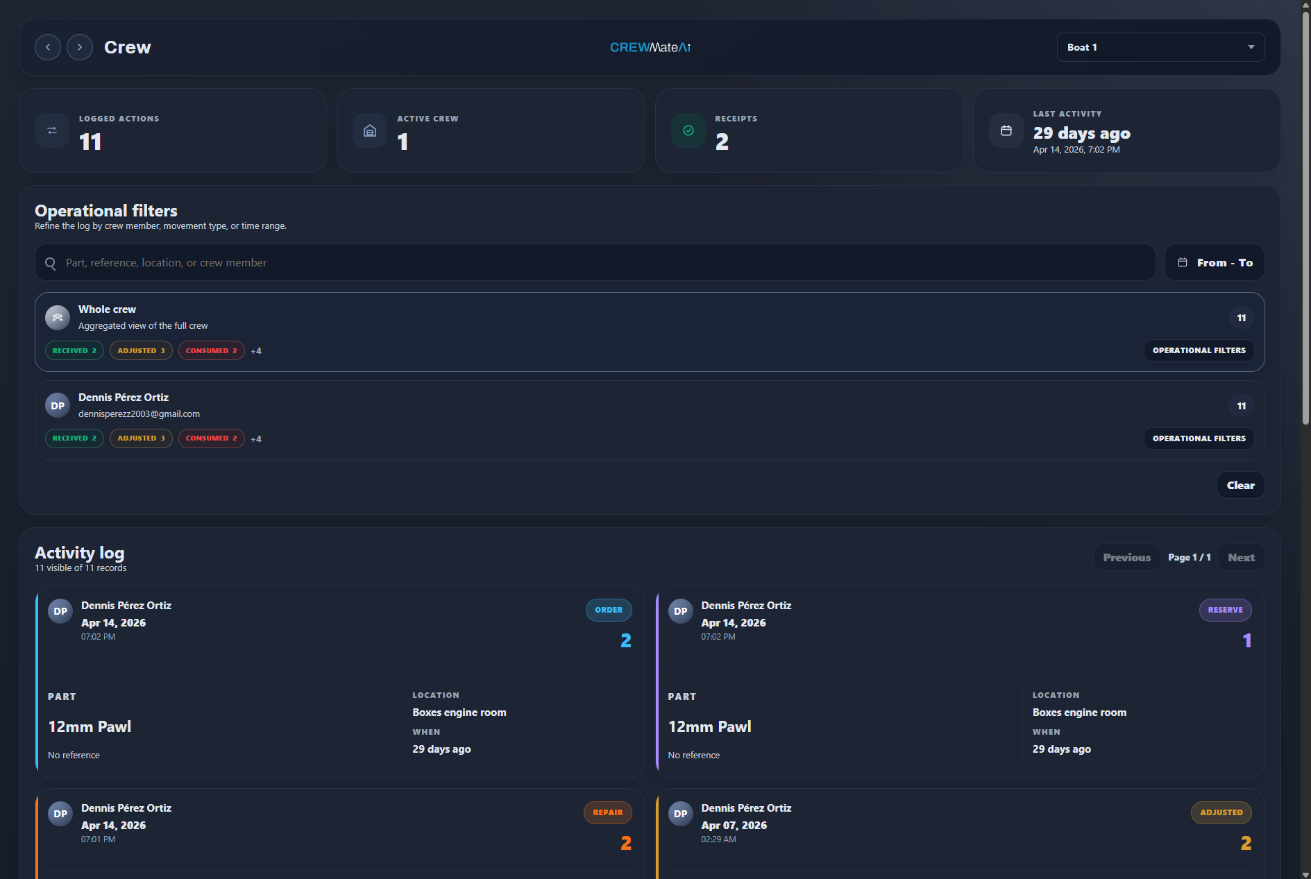The image size is (1311, 879).
Task: Click the Active Crew value 1
Action: (403, 142)
